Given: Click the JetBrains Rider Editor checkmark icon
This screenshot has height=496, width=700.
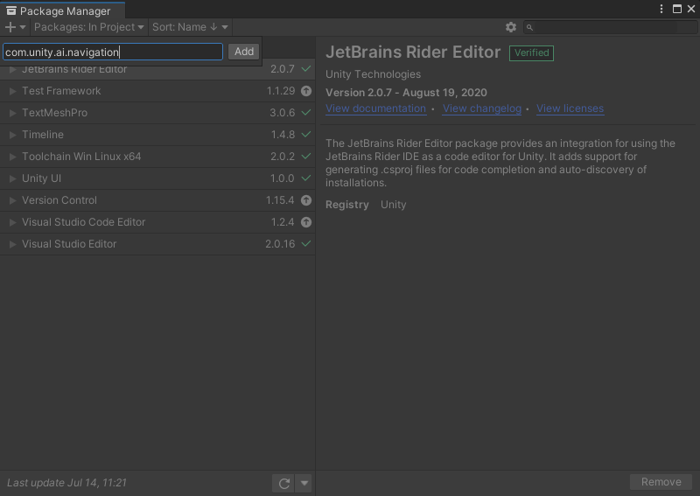Looking at the screenshot, I should click(305, 69).
